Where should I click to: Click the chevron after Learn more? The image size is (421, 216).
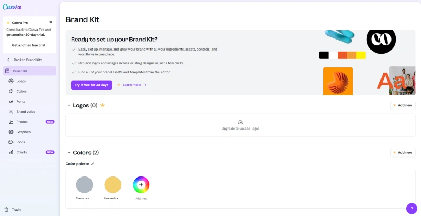pos(145,85)
